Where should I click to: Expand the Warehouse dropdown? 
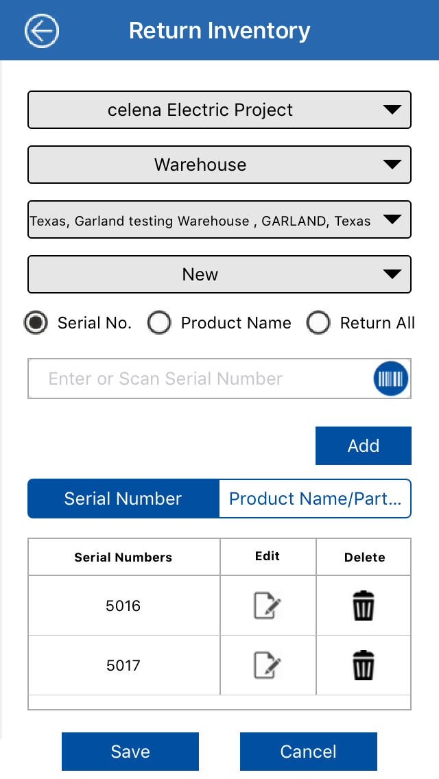219,165
